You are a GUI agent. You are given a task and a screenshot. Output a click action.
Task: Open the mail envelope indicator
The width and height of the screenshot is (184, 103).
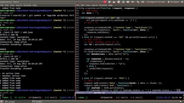(128, 2)
